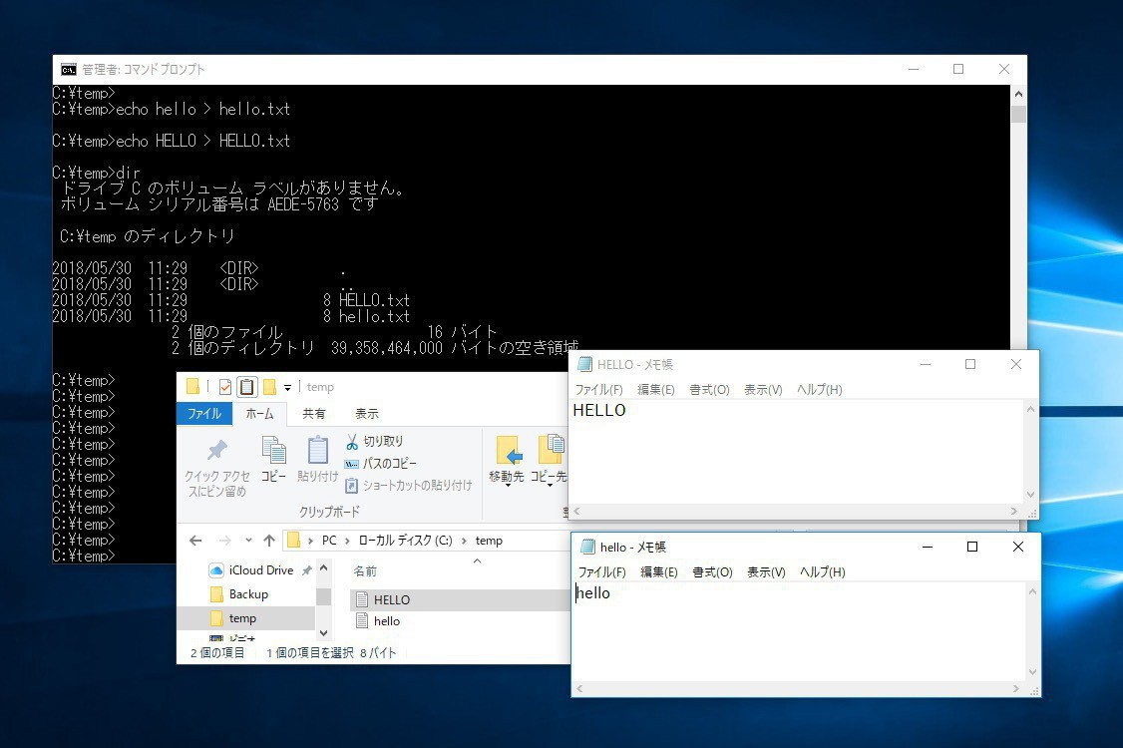The width and height of the screenshot is (1123, 748).
Task: Open 編集(E) menu in HELLO Notepad
Action: click(x=655, y=390)
